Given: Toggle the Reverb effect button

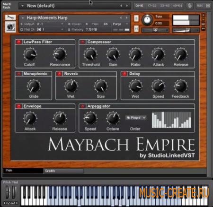Looking at the screenshot, I should click(x=60, y=74).
